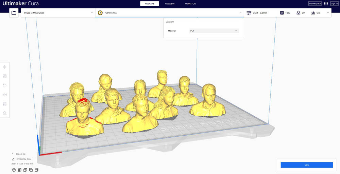Image resolution: width=340 pixels, height=174 pixels.
Task: Switch to the PREPARE stage
Action: pyautogui.click(x=150, y=3)
